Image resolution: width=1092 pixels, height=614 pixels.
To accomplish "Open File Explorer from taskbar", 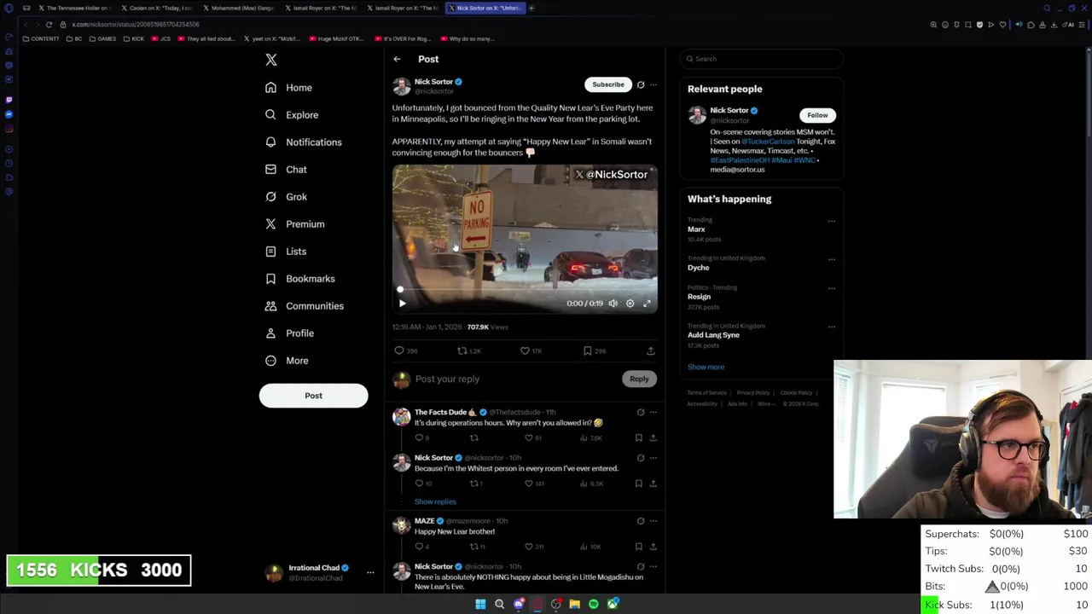I will pos(574,605).
